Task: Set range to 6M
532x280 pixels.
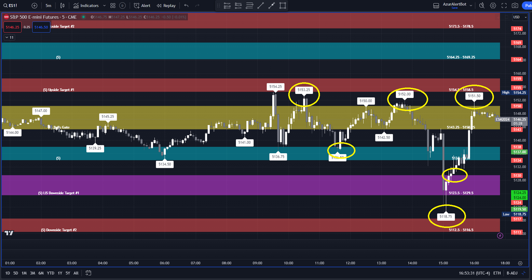Action: (x=41, y=273)
